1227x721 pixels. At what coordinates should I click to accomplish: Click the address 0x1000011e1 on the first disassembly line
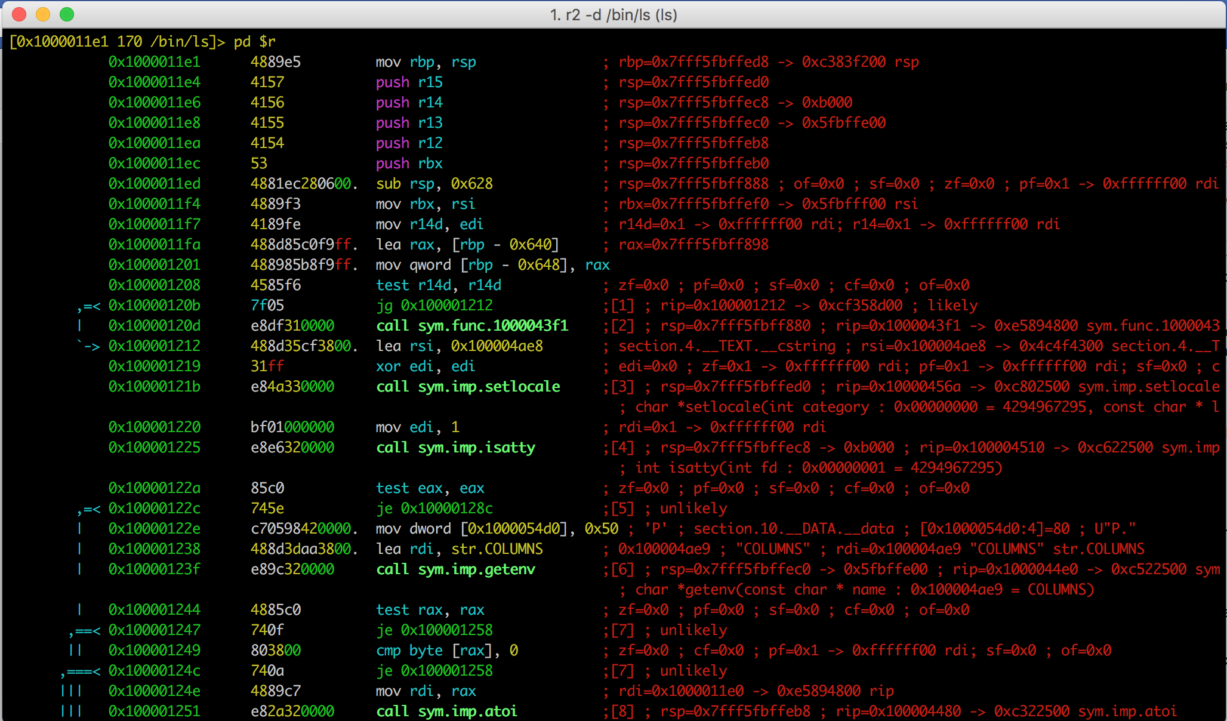(x=154, y=62)
